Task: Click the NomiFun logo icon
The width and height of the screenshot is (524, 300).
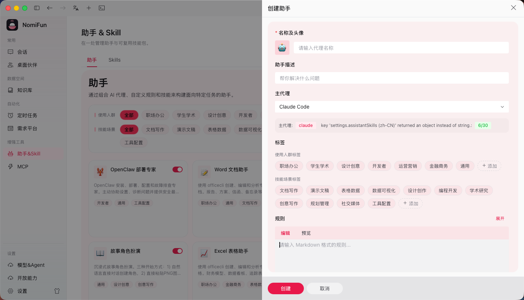Action: click(12, 25)
